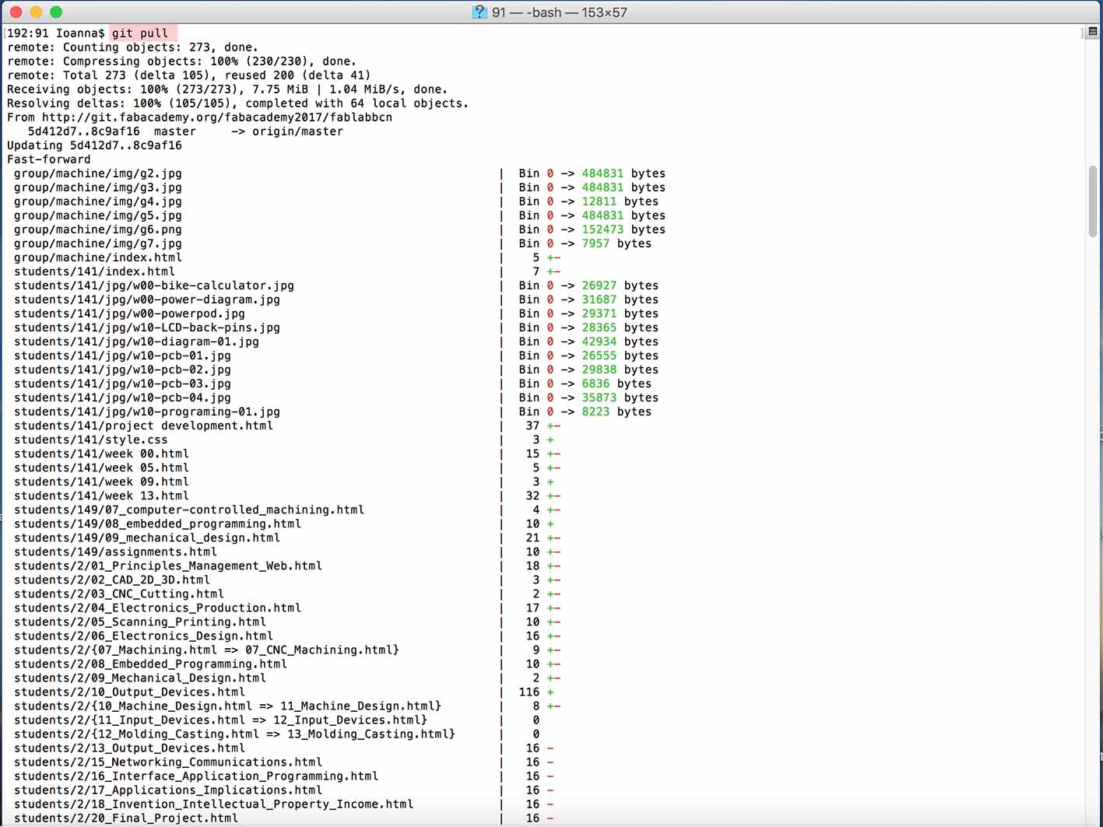Click the "group/machine/img/g2.jpg" file path
1103x827 pixels.
[x=98, y=173]
